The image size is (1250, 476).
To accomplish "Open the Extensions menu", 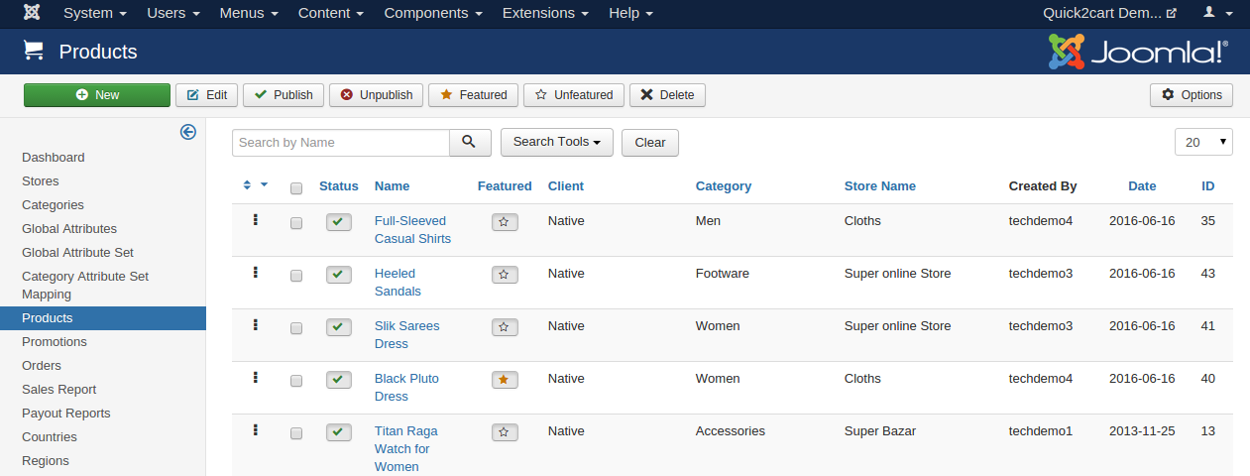I will (543, 13).
